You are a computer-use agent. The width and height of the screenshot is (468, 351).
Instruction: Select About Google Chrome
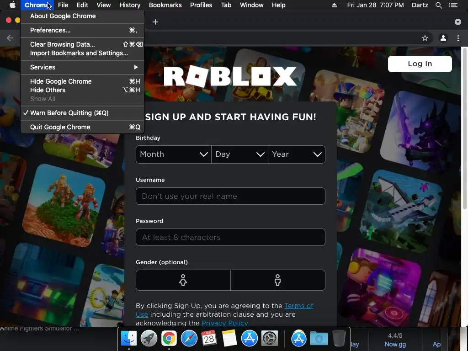[82, 16]
